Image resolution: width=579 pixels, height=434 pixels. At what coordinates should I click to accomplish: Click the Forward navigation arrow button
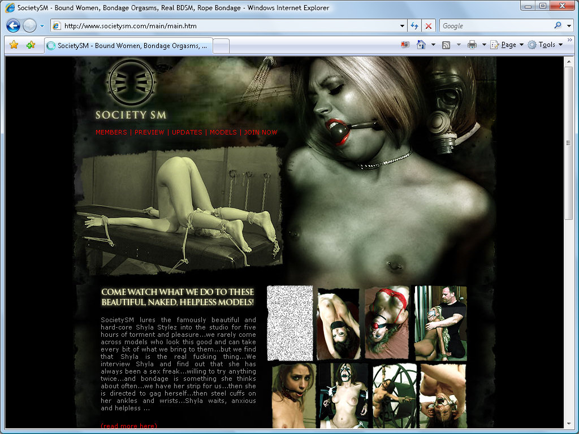29,26
